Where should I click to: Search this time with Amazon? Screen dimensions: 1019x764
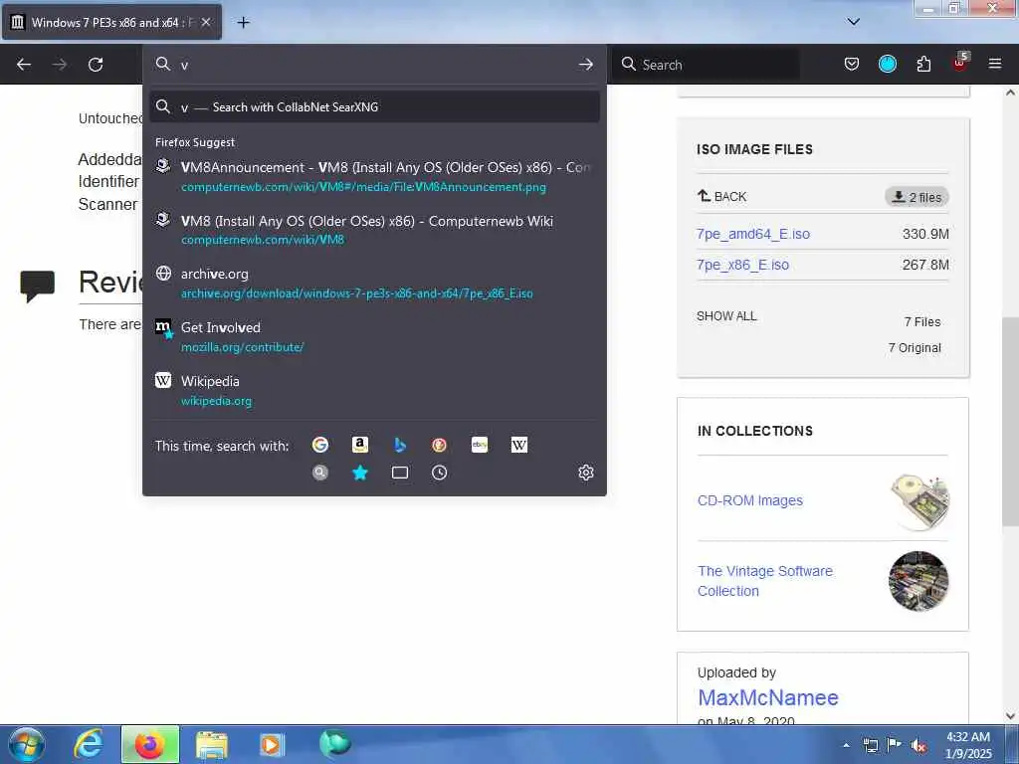pyautogui.click(x=360, y=445)
